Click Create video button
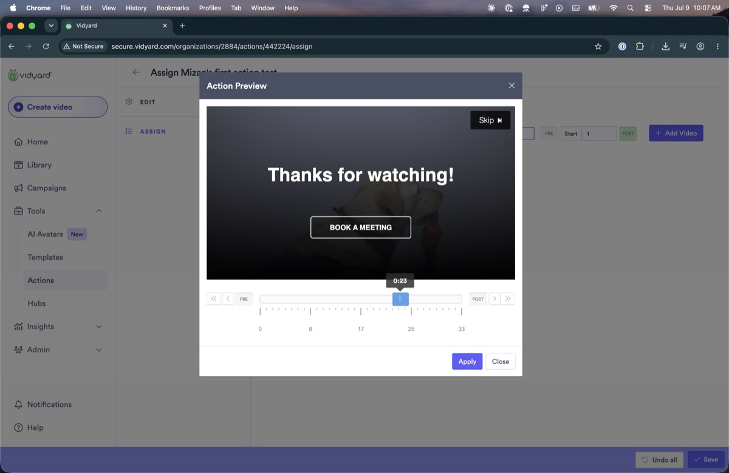 [58, 107]
